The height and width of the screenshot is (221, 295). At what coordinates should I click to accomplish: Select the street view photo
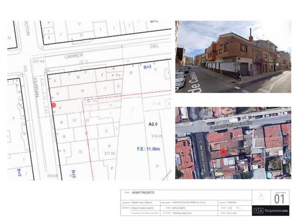233,56
